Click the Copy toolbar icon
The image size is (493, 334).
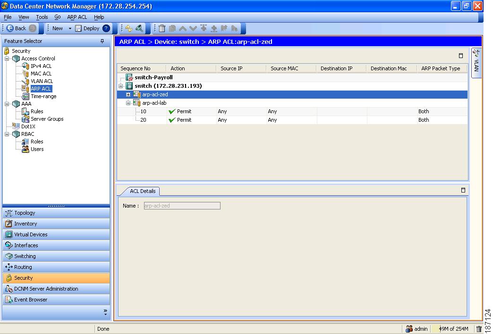pyautogui.click(x=173, y=28)
